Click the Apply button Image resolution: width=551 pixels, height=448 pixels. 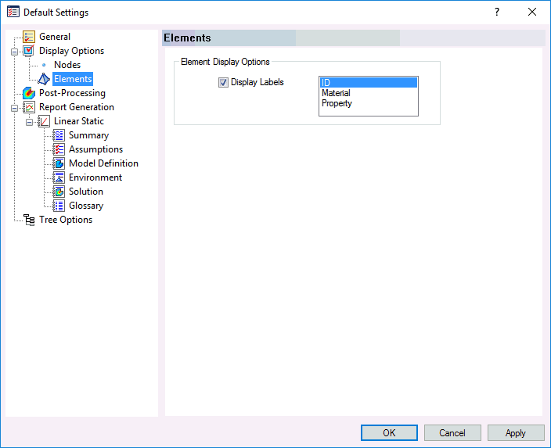pyautogui.click(x=516, y=432)
